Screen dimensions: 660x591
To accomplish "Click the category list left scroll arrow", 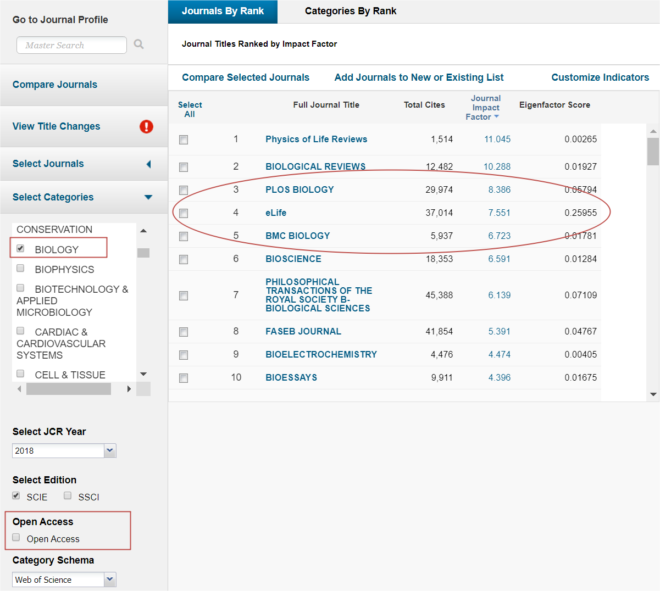I will 19,389.
